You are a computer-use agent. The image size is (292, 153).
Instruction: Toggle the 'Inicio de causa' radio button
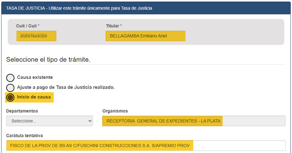coord(11,98)
